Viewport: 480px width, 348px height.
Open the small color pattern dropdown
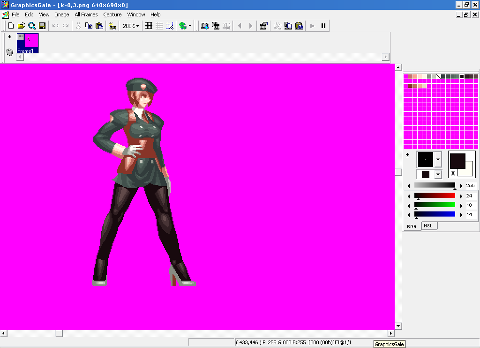pyautogui.click(x=438, y=174)
